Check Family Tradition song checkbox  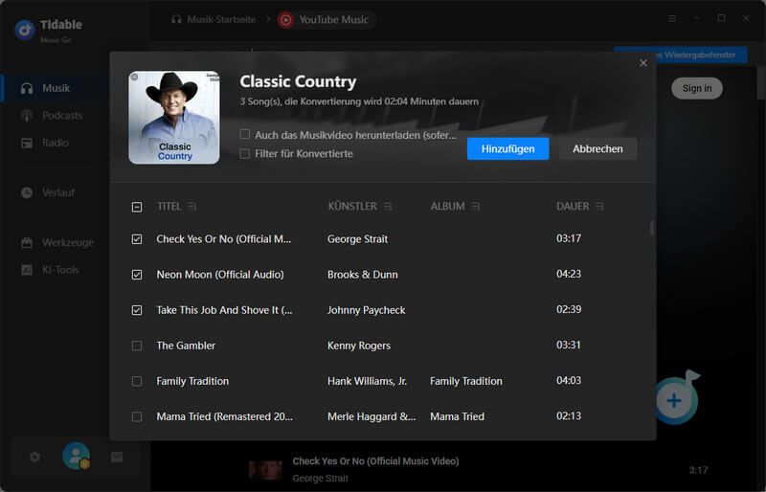(137, 381)
